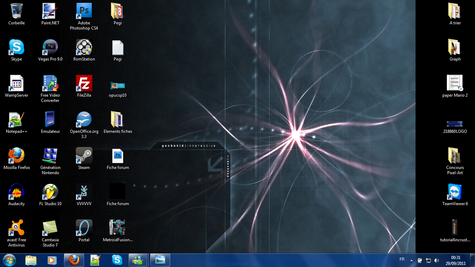The image size is (475, 267).
Task: Select the Vegas Pro 9.0 shortcut
Action: (50, 47)
